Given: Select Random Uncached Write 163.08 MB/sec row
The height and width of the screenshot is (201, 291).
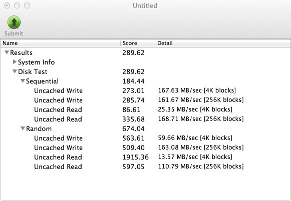Looking at the screenshot, I should (145, 147).
